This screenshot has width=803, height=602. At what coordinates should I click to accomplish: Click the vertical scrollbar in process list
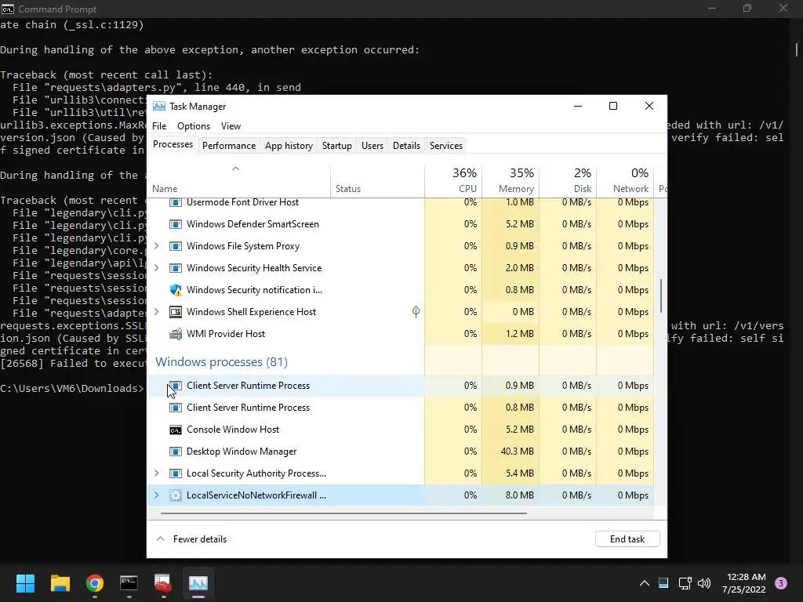(x=660, y=296)
